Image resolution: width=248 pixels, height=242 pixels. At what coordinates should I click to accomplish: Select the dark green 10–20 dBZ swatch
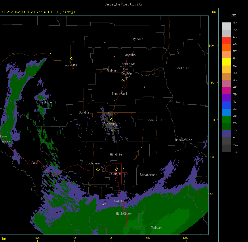226,127
